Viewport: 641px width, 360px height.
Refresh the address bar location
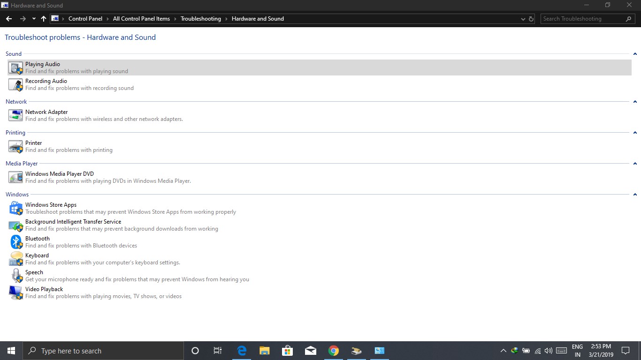coord(531,19)
